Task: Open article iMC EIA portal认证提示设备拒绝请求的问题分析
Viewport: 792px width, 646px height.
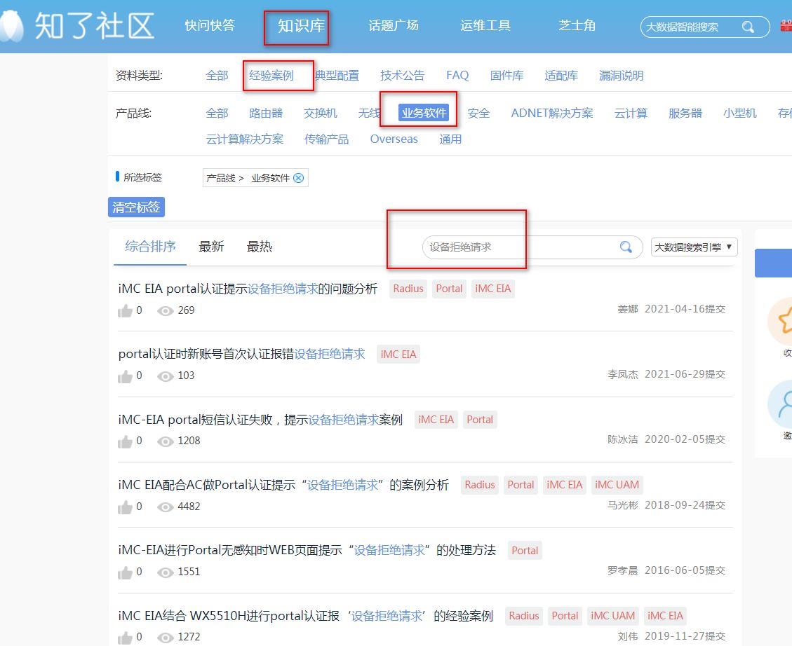Action: point(248,289)
